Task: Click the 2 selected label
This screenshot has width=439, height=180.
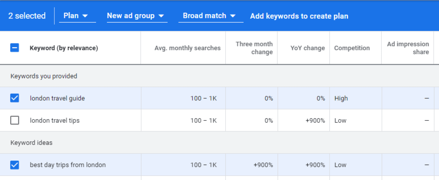Action: pos(27,16)
